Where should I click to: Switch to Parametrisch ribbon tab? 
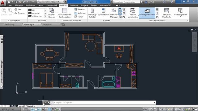52,6
